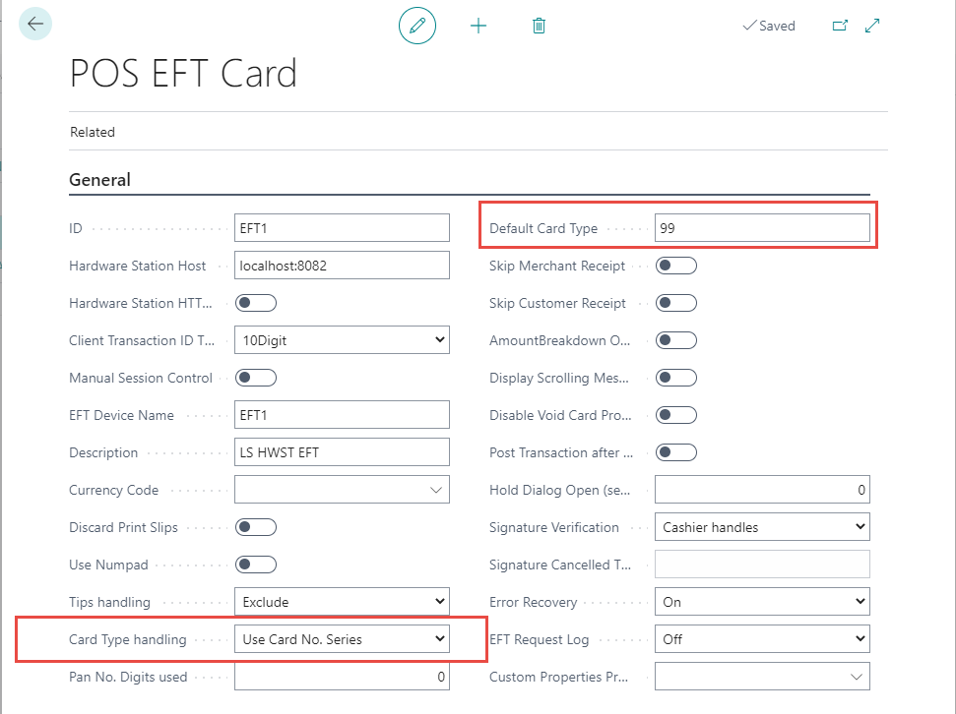
Task: Open card in new window icon
Action: (840, 26)
